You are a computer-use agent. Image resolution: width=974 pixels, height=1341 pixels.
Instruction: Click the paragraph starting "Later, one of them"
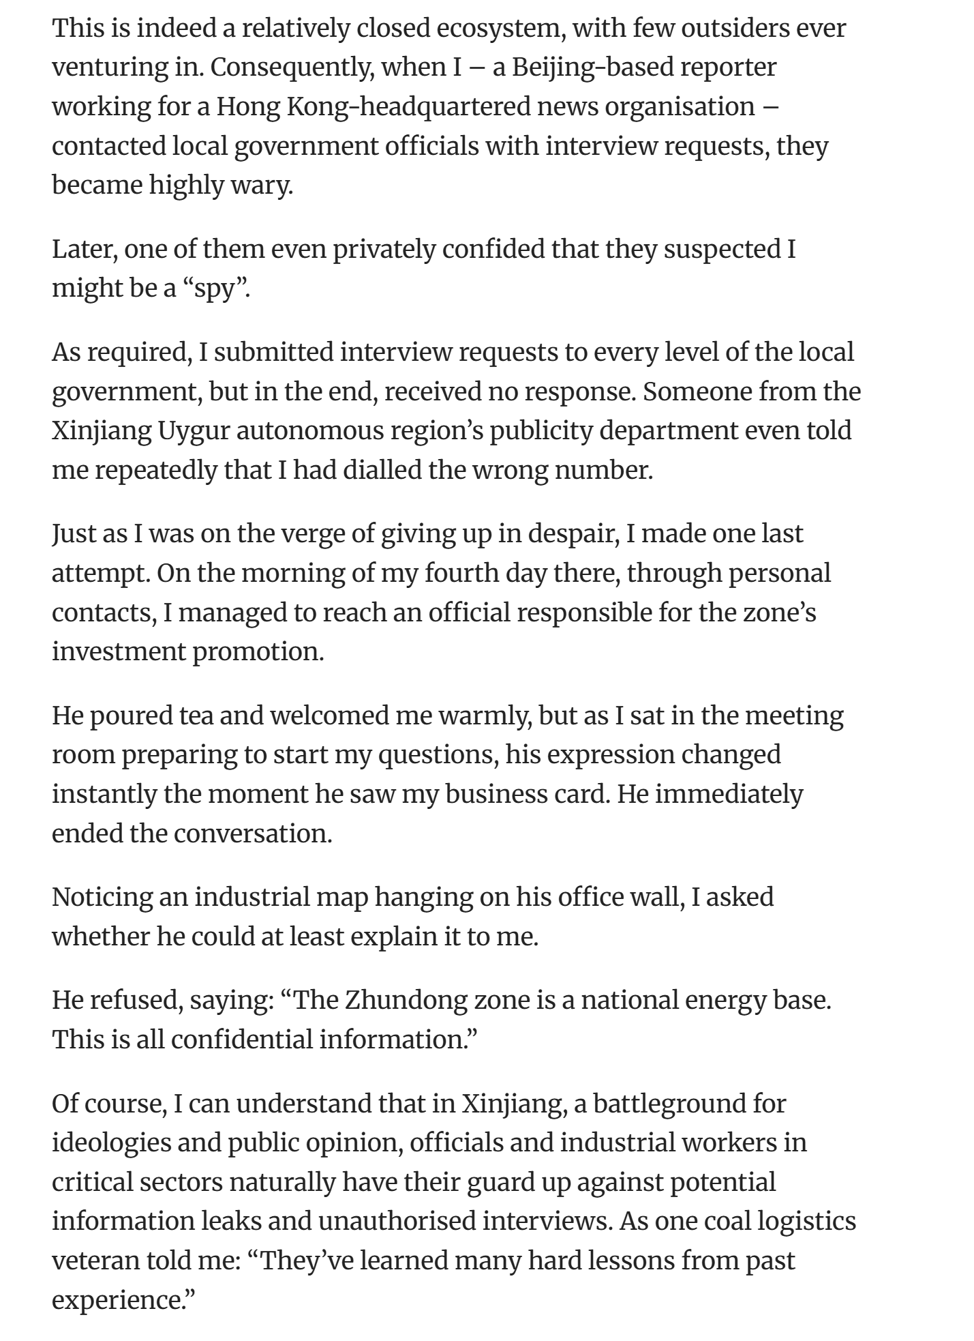pyautogui.click(x=424, y=269)
